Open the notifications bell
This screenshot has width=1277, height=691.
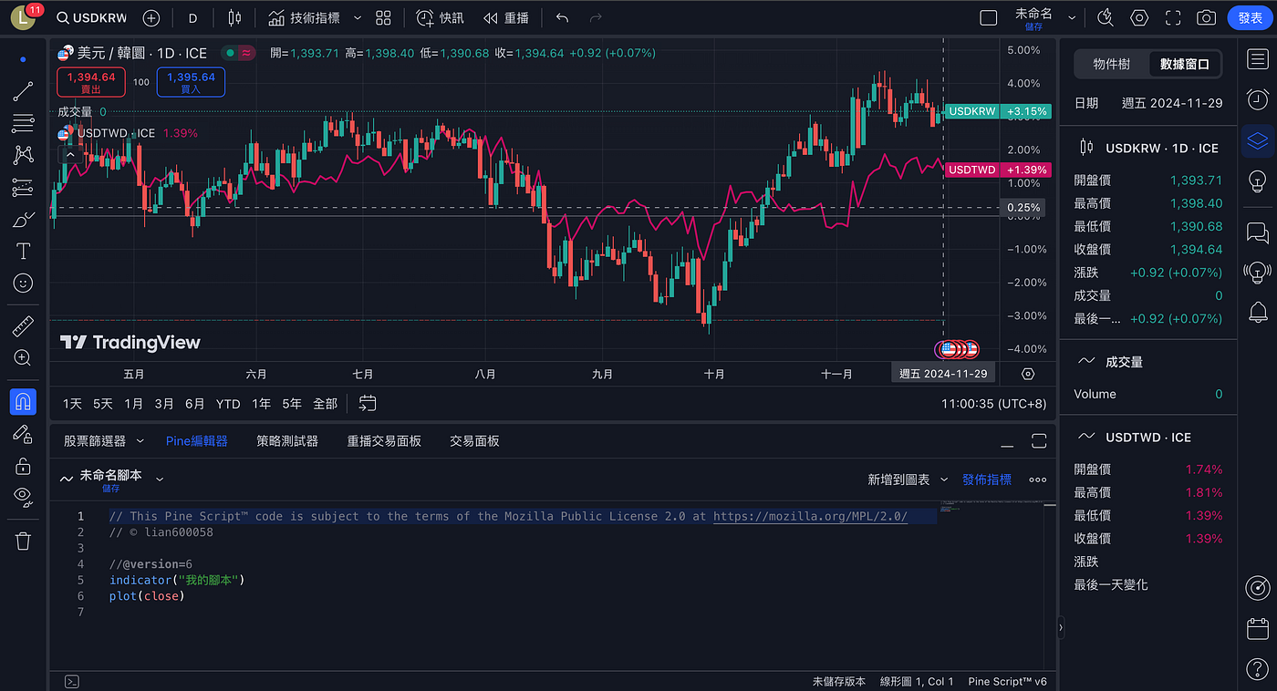coord(1258,312)
